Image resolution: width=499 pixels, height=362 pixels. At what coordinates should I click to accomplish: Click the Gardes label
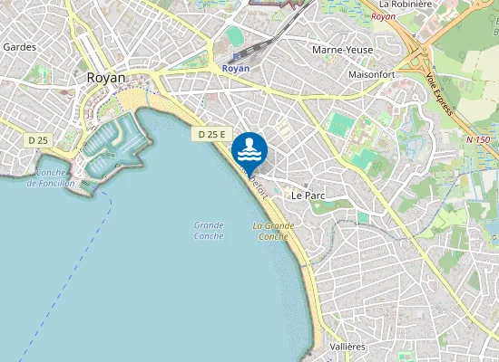coord(20,47)
